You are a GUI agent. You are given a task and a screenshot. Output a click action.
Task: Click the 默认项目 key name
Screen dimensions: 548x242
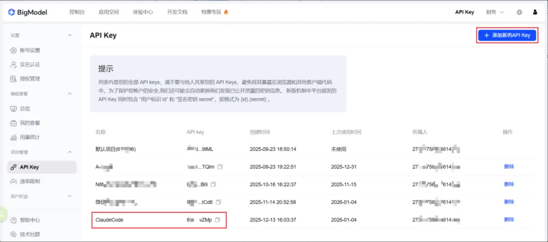pyautogui.click(x=115, y=149)
